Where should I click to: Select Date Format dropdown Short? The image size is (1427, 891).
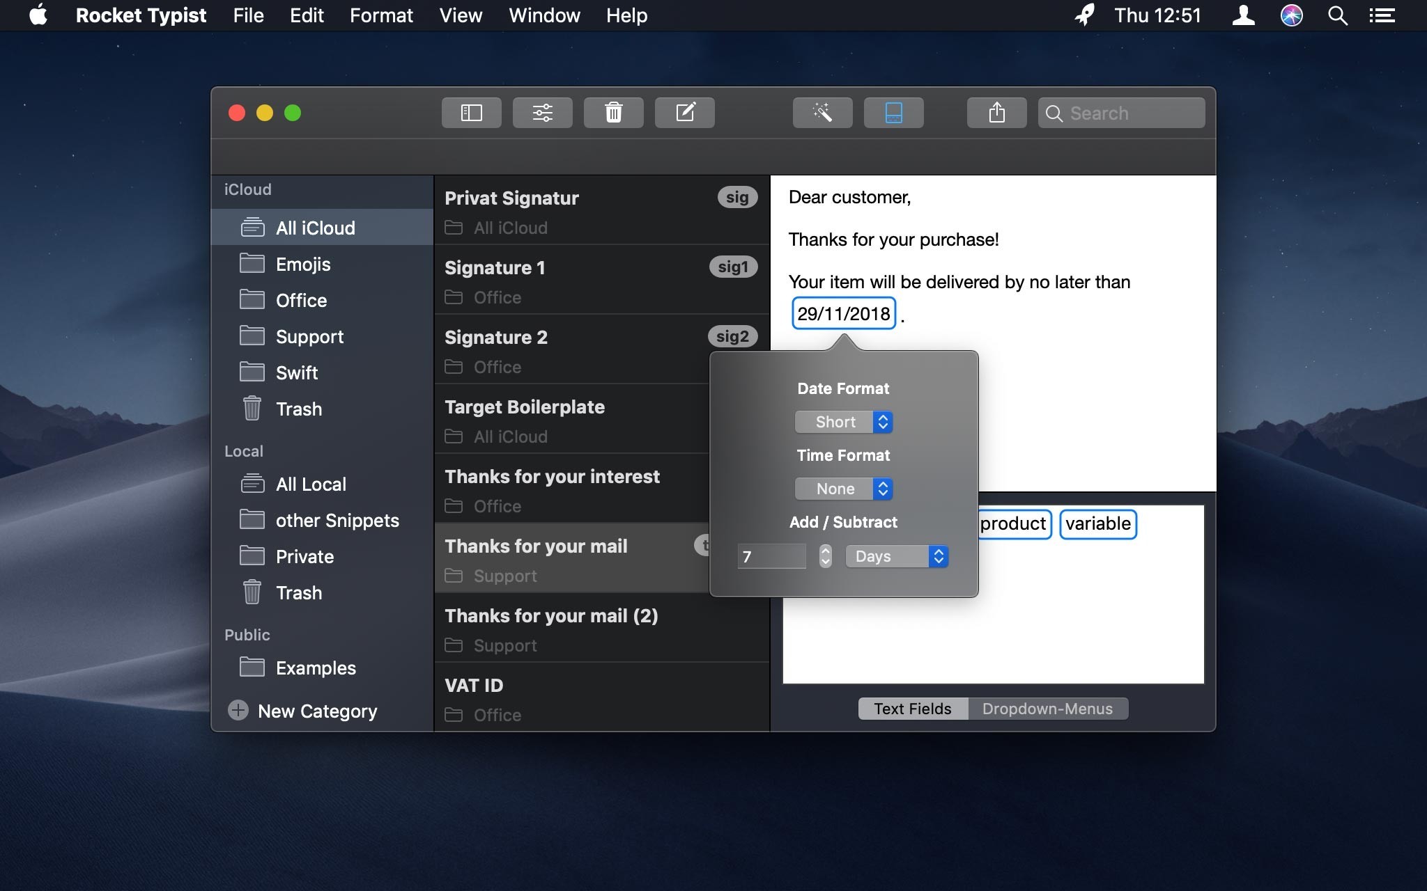click(842, 421)
